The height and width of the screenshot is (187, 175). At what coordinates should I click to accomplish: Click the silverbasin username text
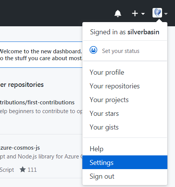143,32
